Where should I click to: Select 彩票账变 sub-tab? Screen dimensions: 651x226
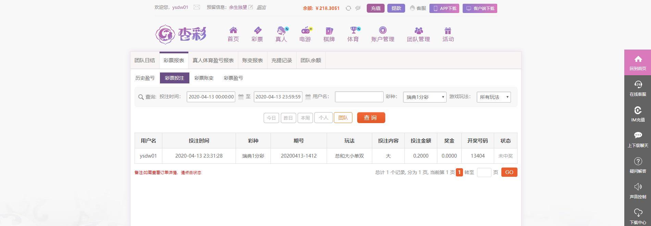click(x=204, y=78)
